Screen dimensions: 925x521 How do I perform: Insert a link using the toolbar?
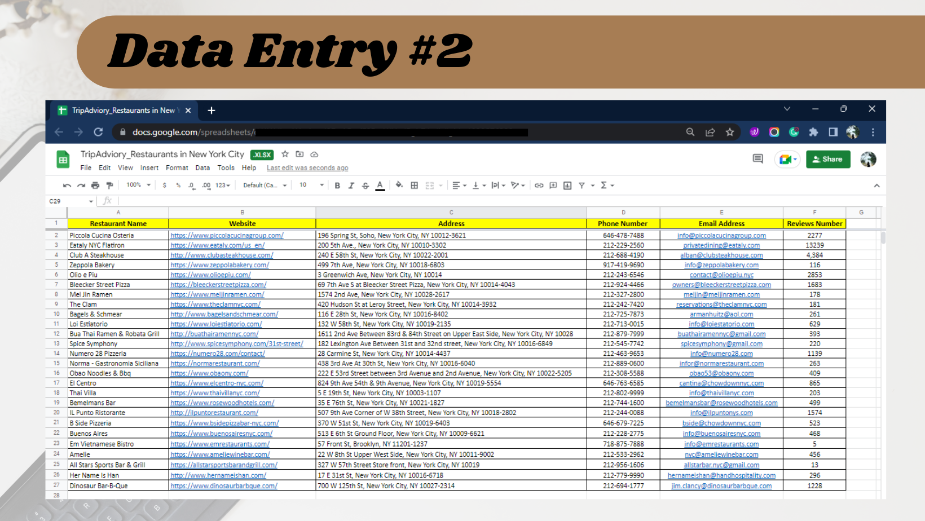click(539, 185)
